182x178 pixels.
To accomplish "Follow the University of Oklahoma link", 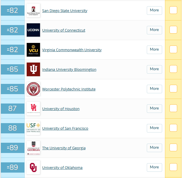I will click(62, 168).
